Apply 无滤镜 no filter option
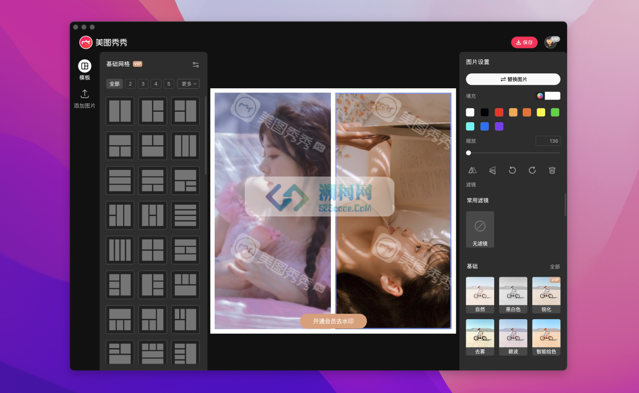639x393 pixels. pyautogui.click(x=480, y=229)
